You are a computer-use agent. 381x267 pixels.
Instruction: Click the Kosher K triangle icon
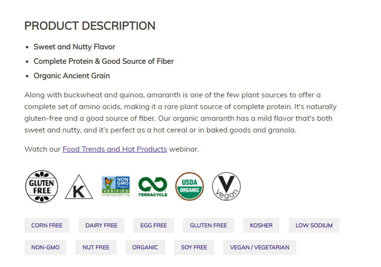79,187
